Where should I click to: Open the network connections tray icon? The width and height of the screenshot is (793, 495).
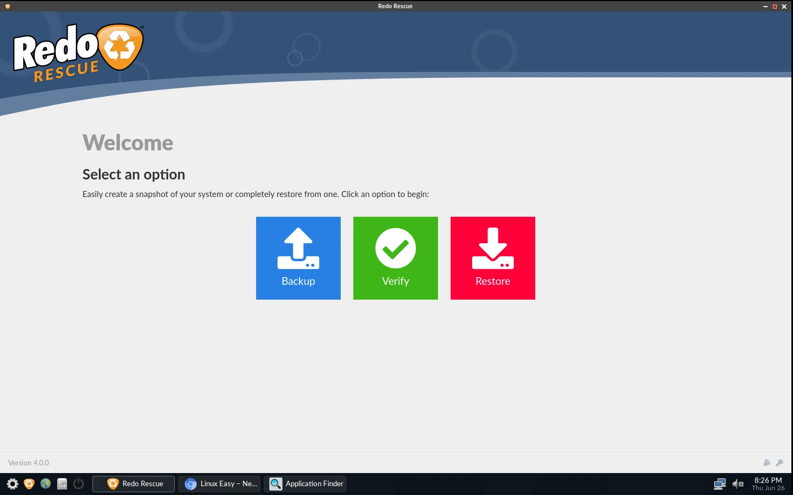click(x=719, y=483)
